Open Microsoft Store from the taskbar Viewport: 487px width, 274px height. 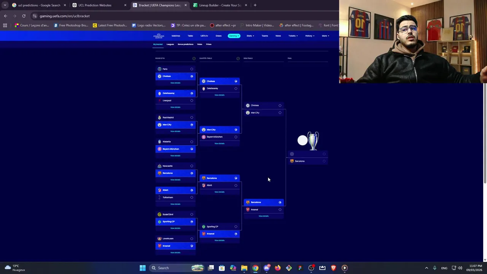(222, 268)
